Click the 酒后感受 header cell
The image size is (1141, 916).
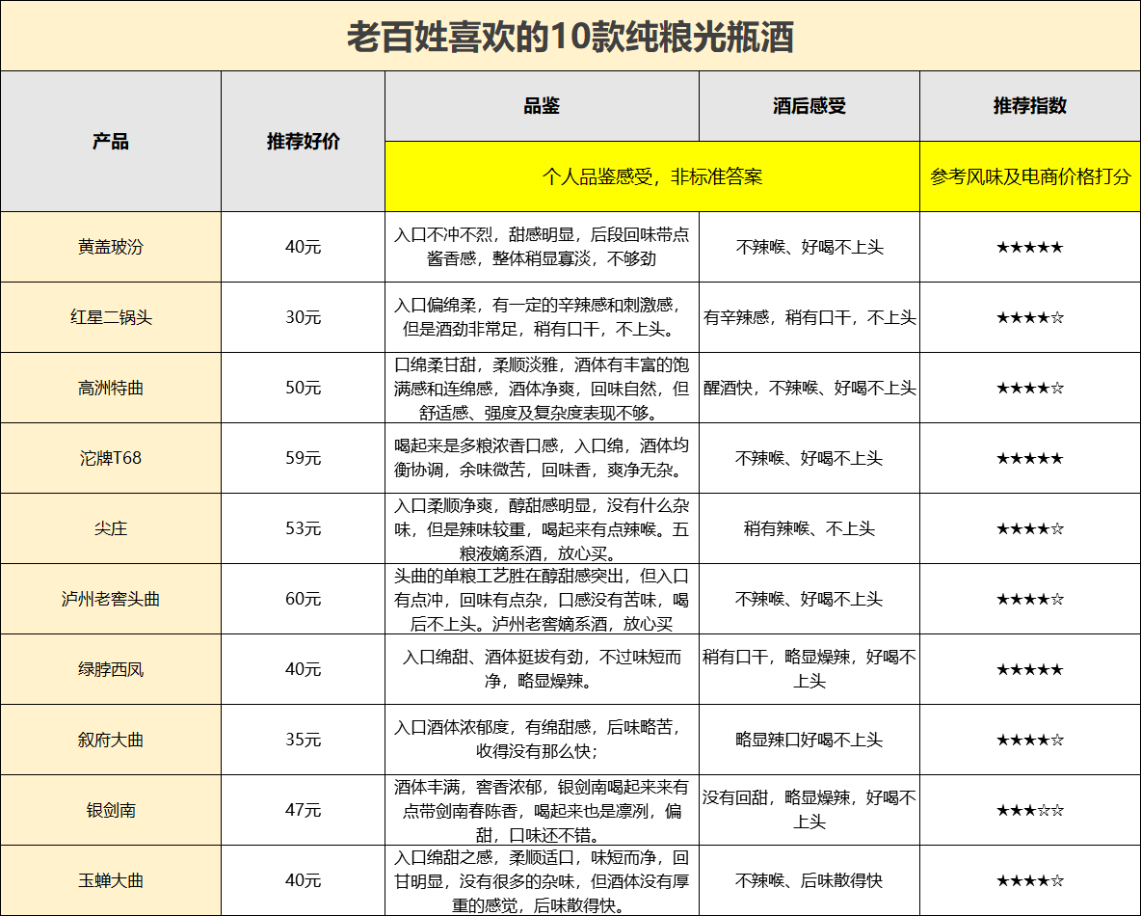coord(809,106)
